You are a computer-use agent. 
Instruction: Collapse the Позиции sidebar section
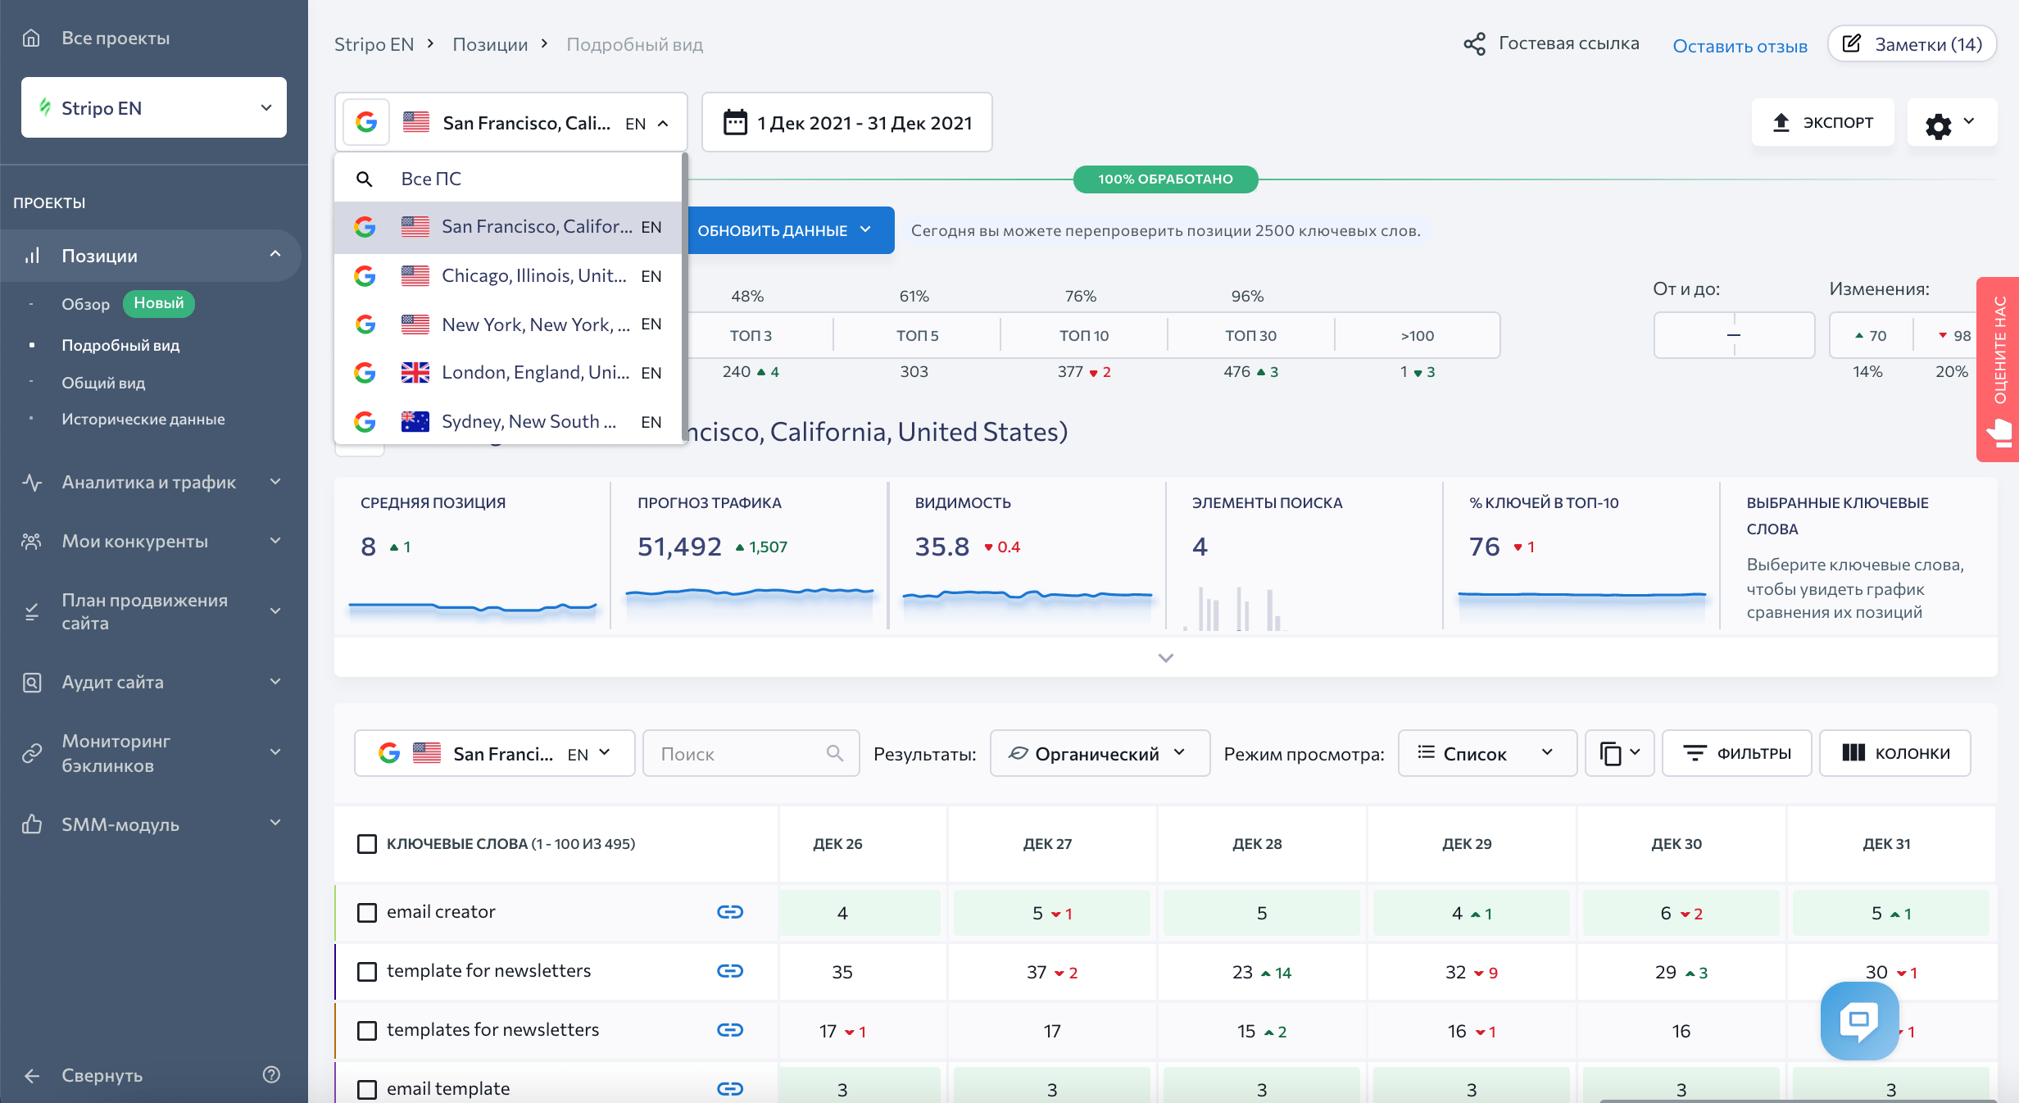point(275,255)
